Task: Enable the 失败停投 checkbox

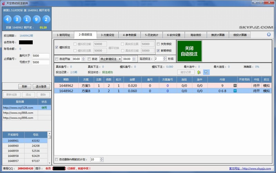Action: click(x=158, y=44)
